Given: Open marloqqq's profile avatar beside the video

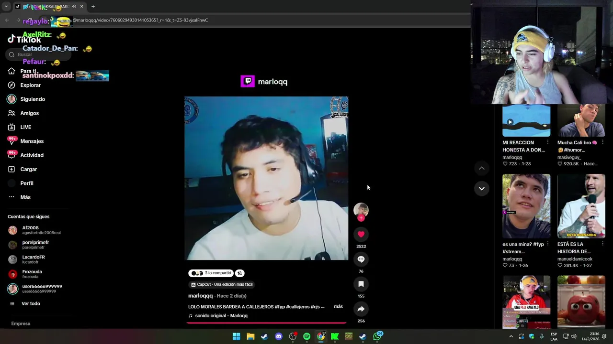Looking at the screenshot, I should click(x=361, y=210).
